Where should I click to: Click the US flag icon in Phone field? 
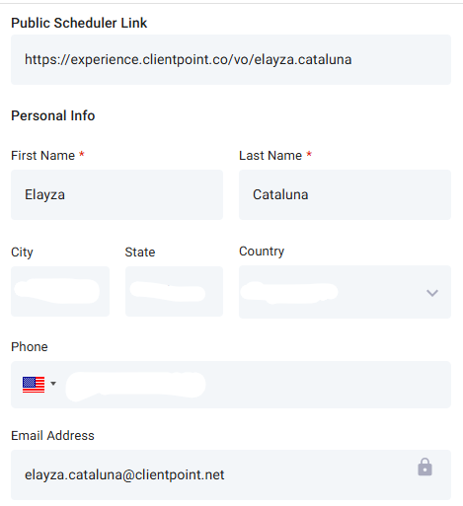34,385
